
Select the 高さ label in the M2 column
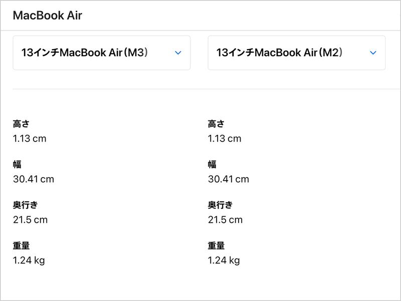[x=216, y=124]
